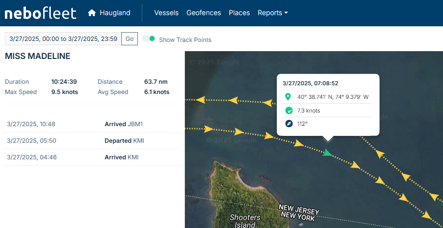
Task: Open the Places menu item
Action: pyautogui.click(x=239, y=13)
